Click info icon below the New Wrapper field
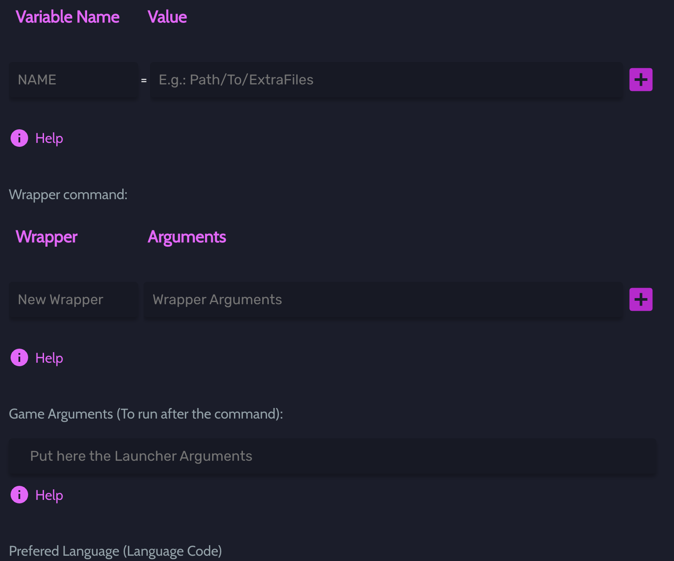 point(19,358)
